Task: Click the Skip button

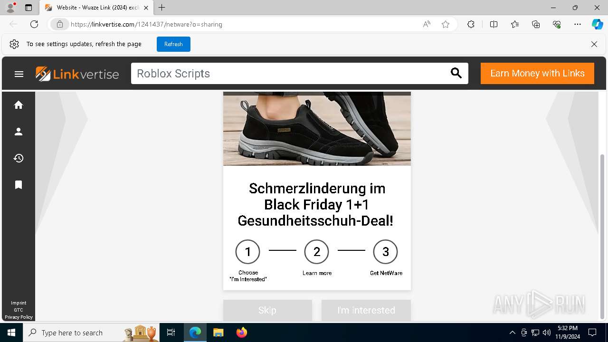Action: (267, 310)
